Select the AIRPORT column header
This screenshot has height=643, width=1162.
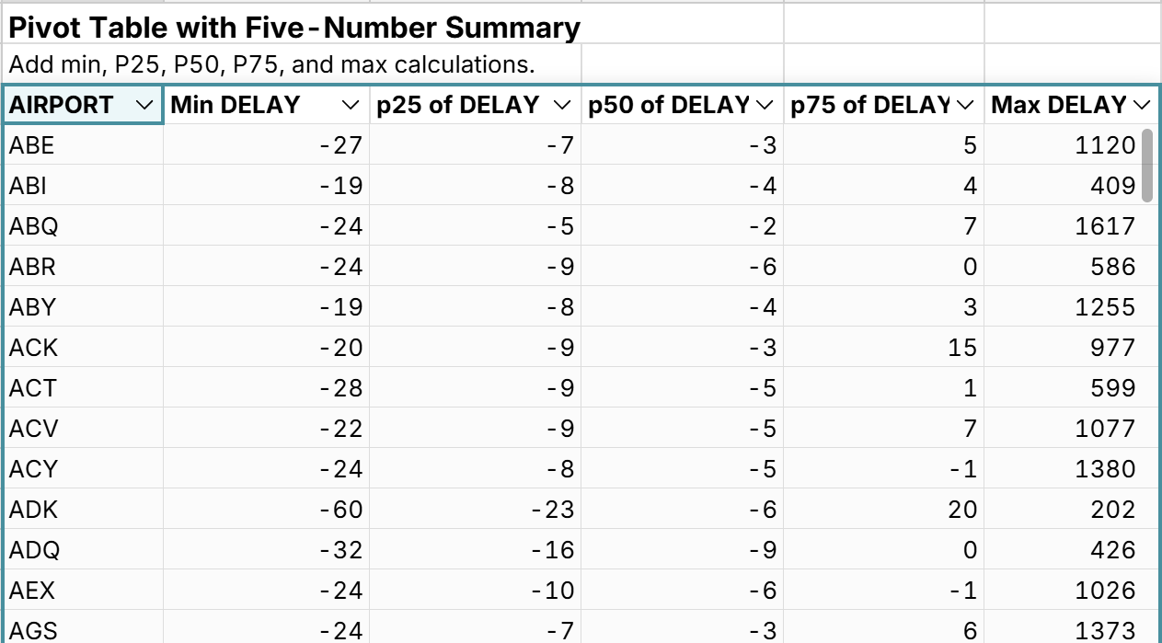(x=55, y=104)
